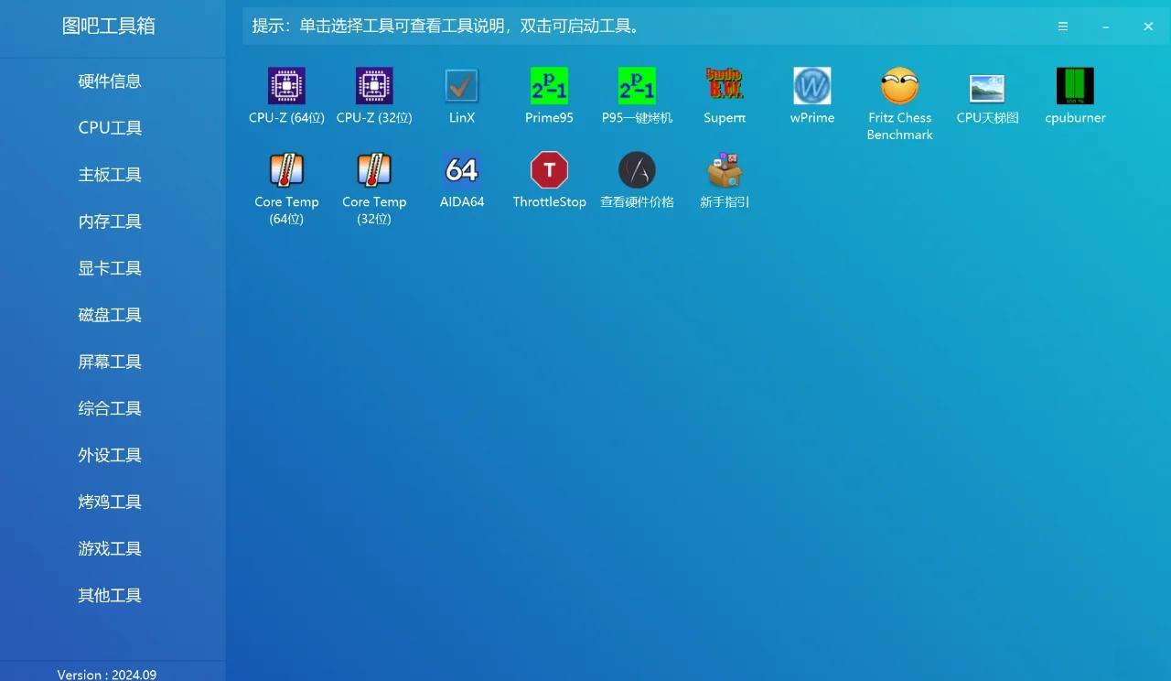Open the 其他工具 category
The image size is (1171, 681).
click(110, 595)
